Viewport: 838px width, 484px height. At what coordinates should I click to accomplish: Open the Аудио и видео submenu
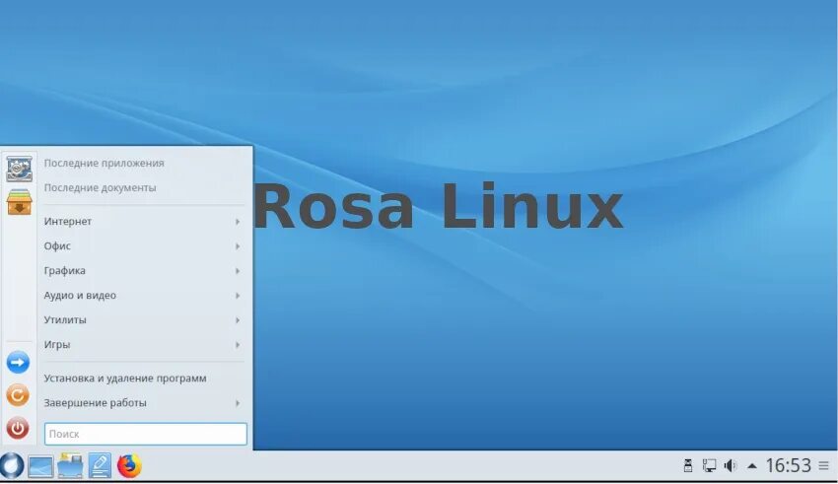(143, 295)
